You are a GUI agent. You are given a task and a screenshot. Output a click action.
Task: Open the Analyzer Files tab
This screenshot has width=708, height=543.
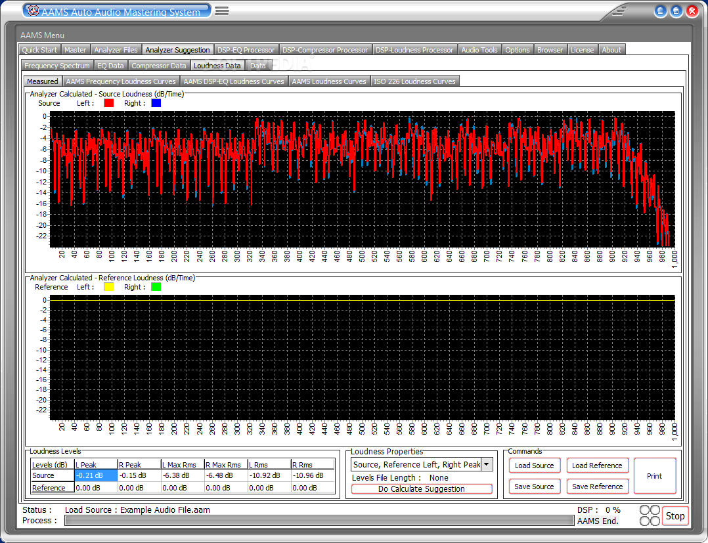coord(116,50)
